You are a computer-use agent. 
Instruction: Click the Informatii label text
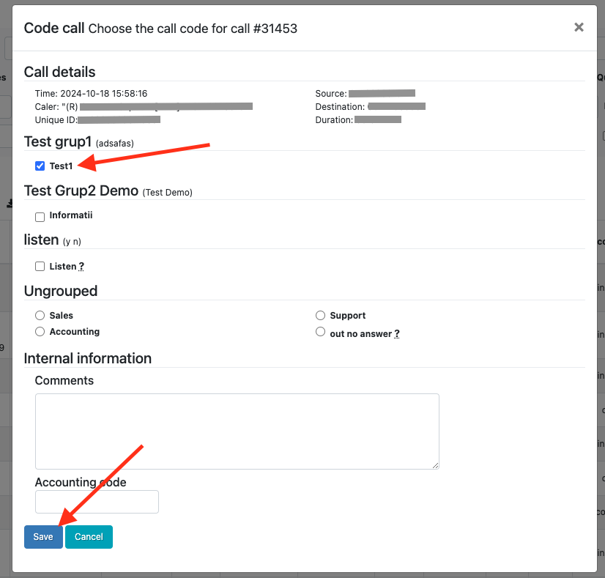coord(71,215)
